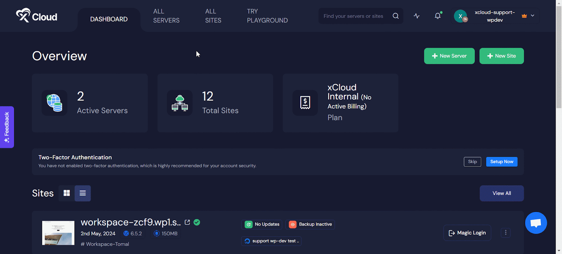Click the support wp-dev test tag
Image resolution: width=562 pixels, height=254 pixels.
272,241
